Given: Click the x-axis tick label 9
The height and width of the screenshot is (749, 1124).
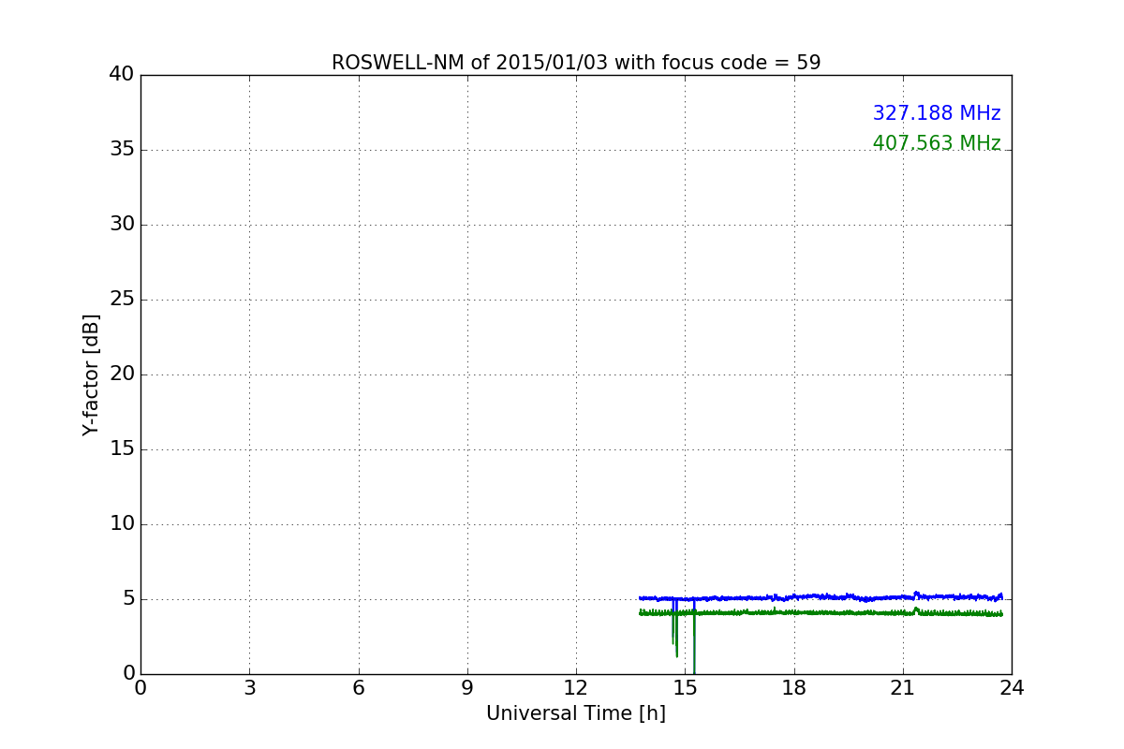Looking at the screenshot, I should 467,688.
